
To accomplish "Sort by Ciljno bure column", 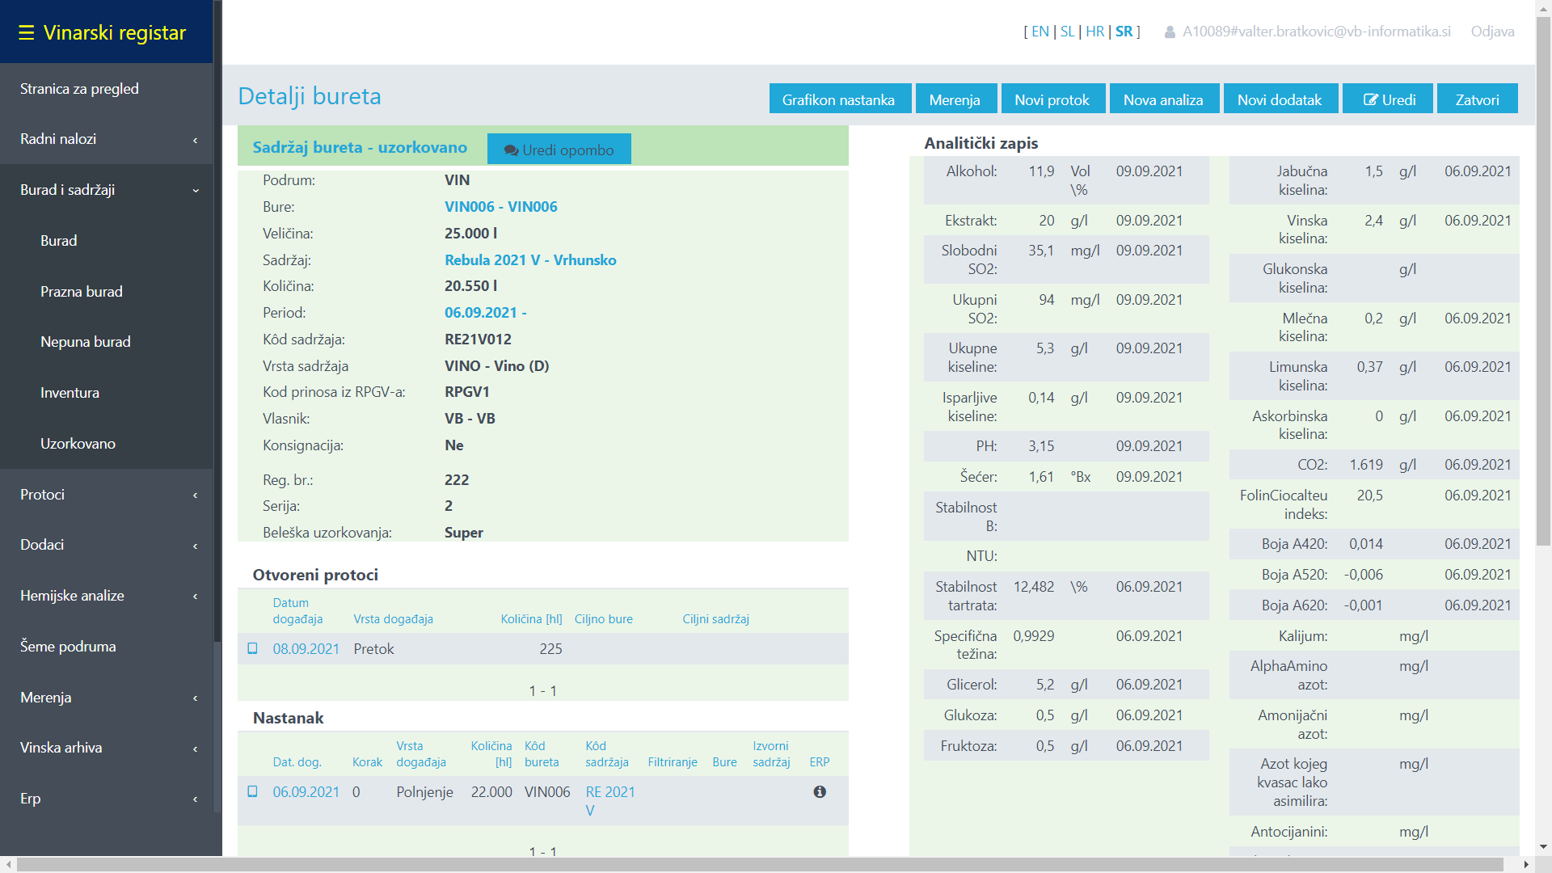I will tap(603, 619).
